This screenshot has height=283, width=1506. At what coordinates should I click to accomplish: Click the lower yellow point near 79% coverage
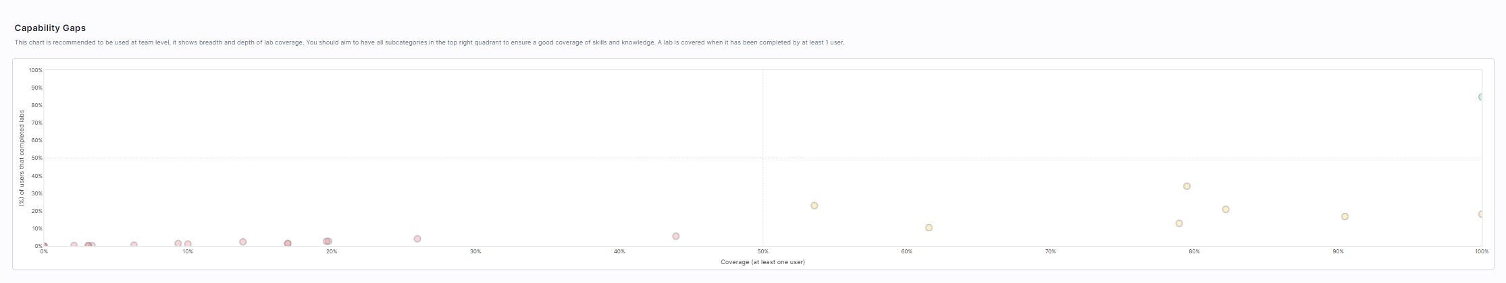[x=1179, y=224]
